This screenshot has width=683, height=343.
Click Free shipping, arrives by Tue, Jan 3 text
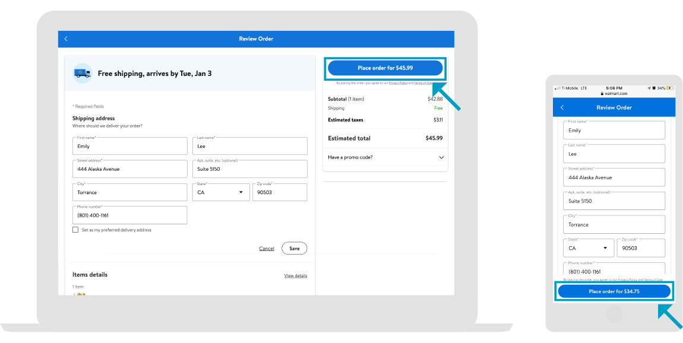point(154,74)
